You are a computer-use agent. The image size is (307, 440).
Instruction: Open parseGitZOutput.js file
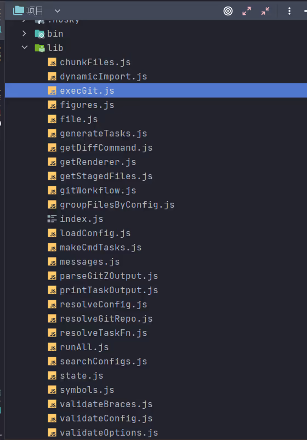109,276
